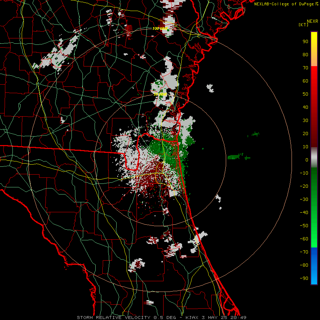The height and width of the screenshot is (320, 320).
Task: Click the -50 value on the velocity scale
Action: tap(304, 226)
